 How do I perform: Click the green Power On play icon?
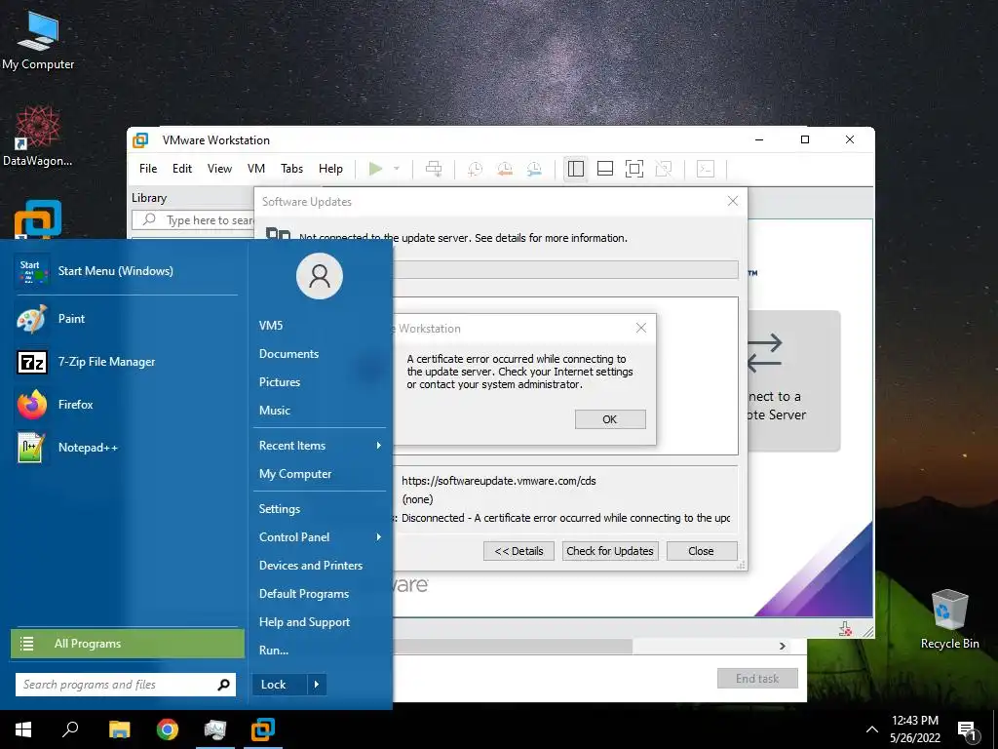coord(375,169)
